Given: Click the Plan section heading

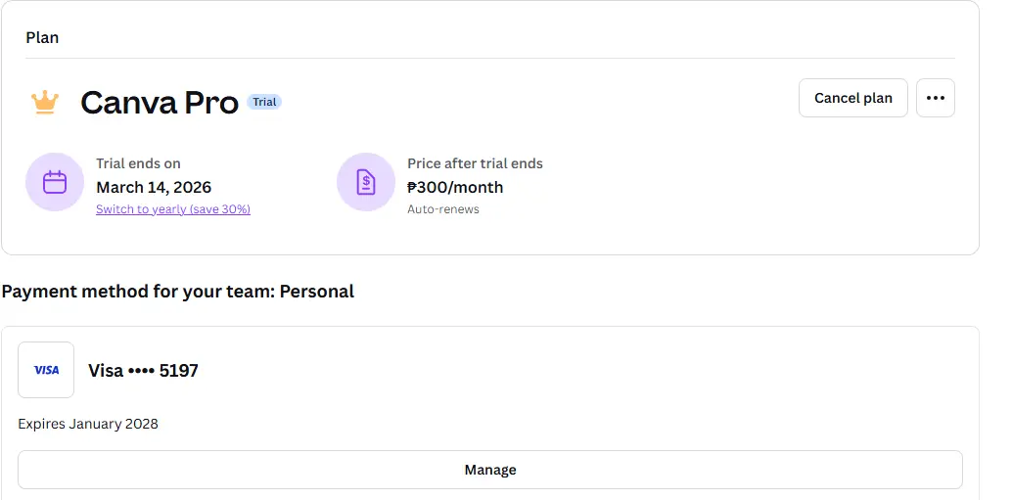Looking at the screenshot, I should (x=42, y=38).
